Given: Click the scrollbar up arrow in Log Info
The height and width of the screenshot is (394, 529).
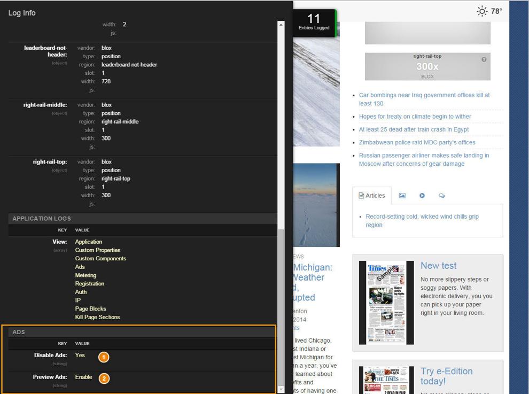Looking at the screenshot, I should click(281, 24).
